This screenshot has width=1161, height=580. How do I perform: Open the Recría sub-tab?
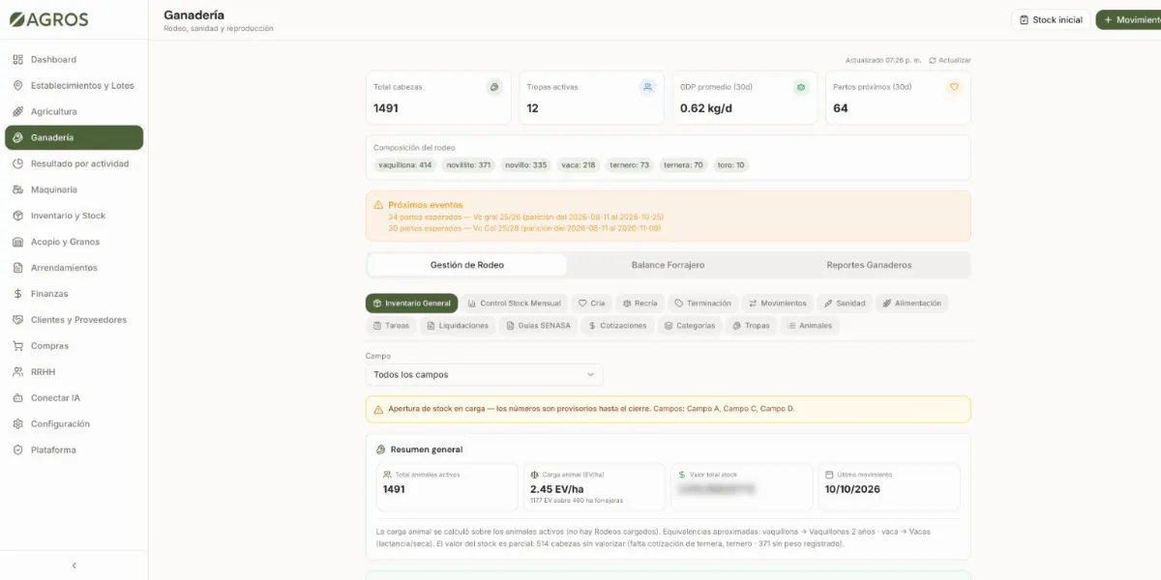640,304
